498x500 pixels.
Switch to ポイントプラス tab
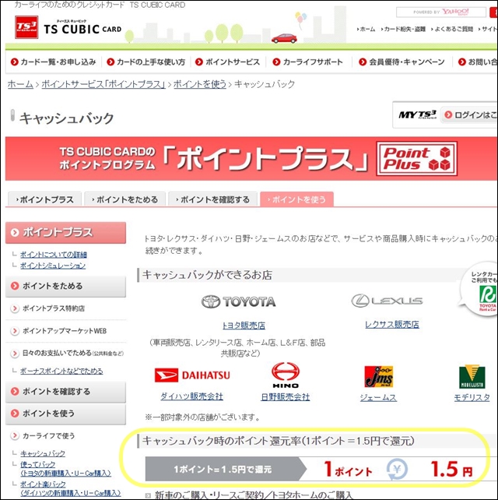point(44,199)
